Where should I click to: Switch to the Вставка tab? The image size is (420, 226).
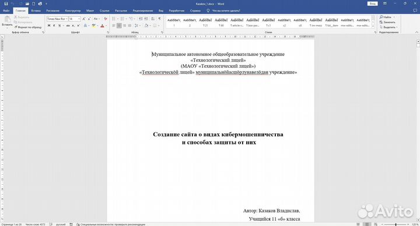point(36,10)
